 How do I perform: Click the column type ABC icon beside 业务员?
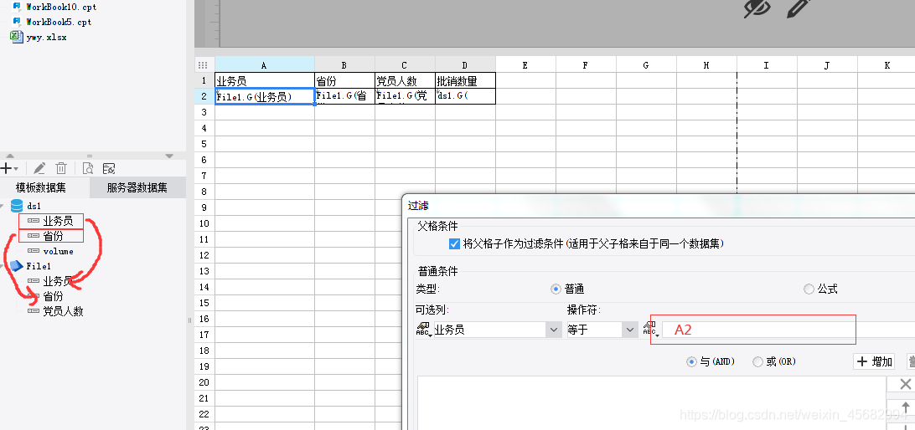click(x=423, y=330)
